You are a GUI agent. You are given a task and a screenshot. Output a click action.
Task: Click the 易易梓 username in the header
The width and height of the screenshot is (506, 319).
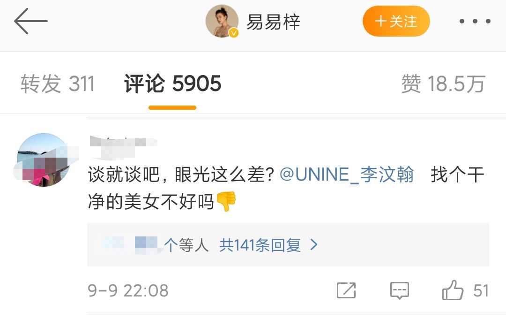(273, 22)
